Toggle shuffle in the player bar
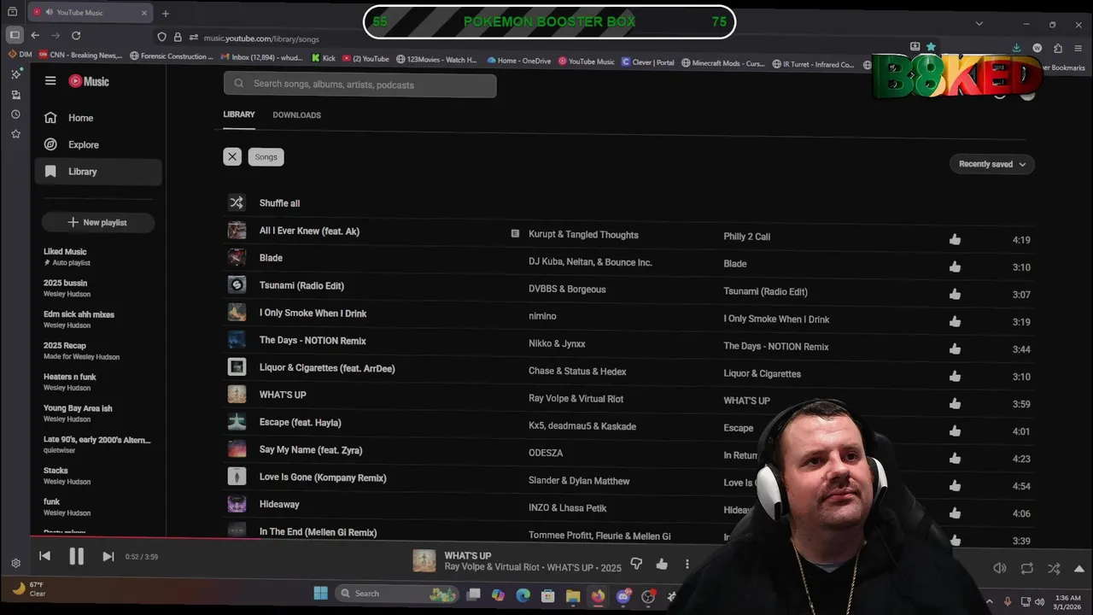This screenshot has height=615, width=1093. pos(1054,568)
